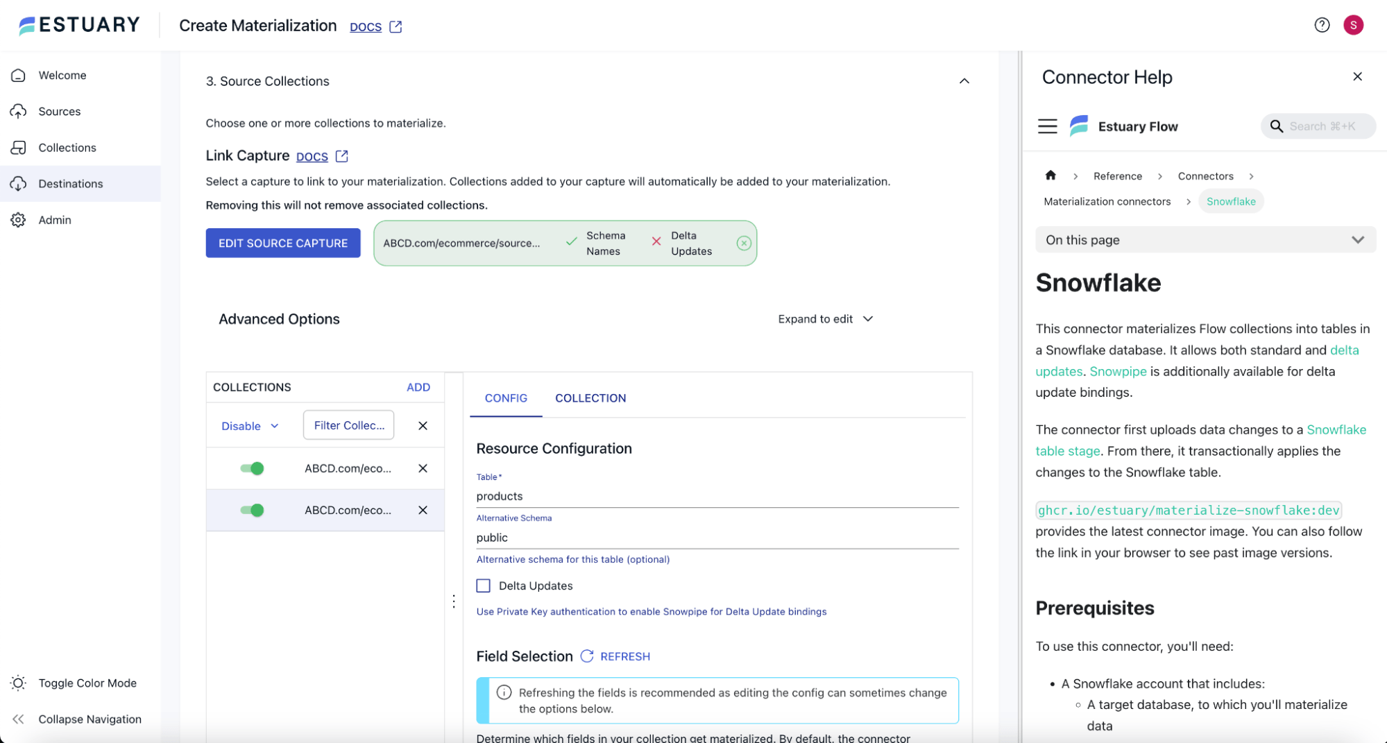Image resolution: width=1387 pixels, height=743 pixels.
Task: Click the Admin gear icon
Action: coord(19,220)
